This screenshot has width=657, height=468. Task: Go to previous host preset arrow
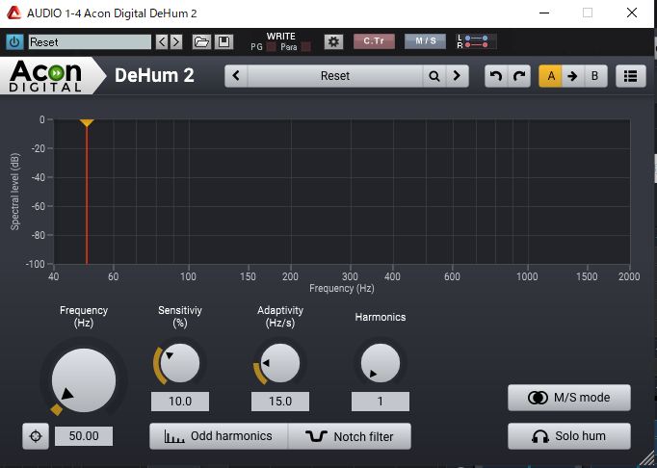tap(162, 42)
